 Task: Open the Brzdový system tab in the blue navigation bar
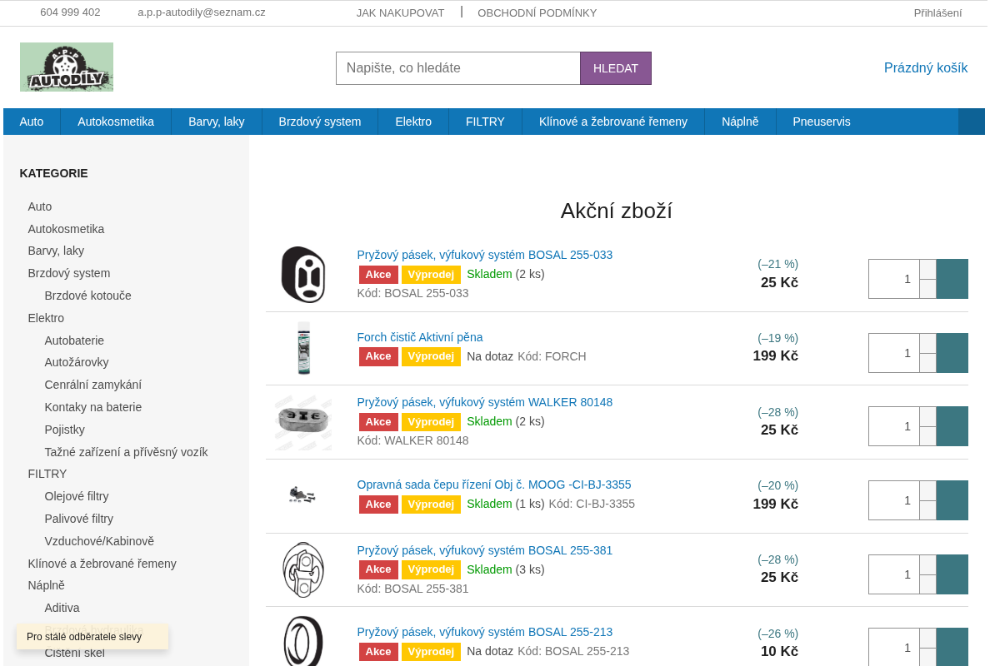(320, 122)
